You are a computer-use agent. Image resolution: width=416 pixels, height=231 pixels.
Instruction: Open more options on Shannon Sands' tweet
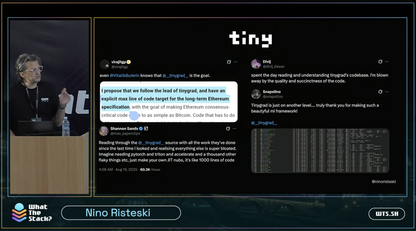(234, 129)
